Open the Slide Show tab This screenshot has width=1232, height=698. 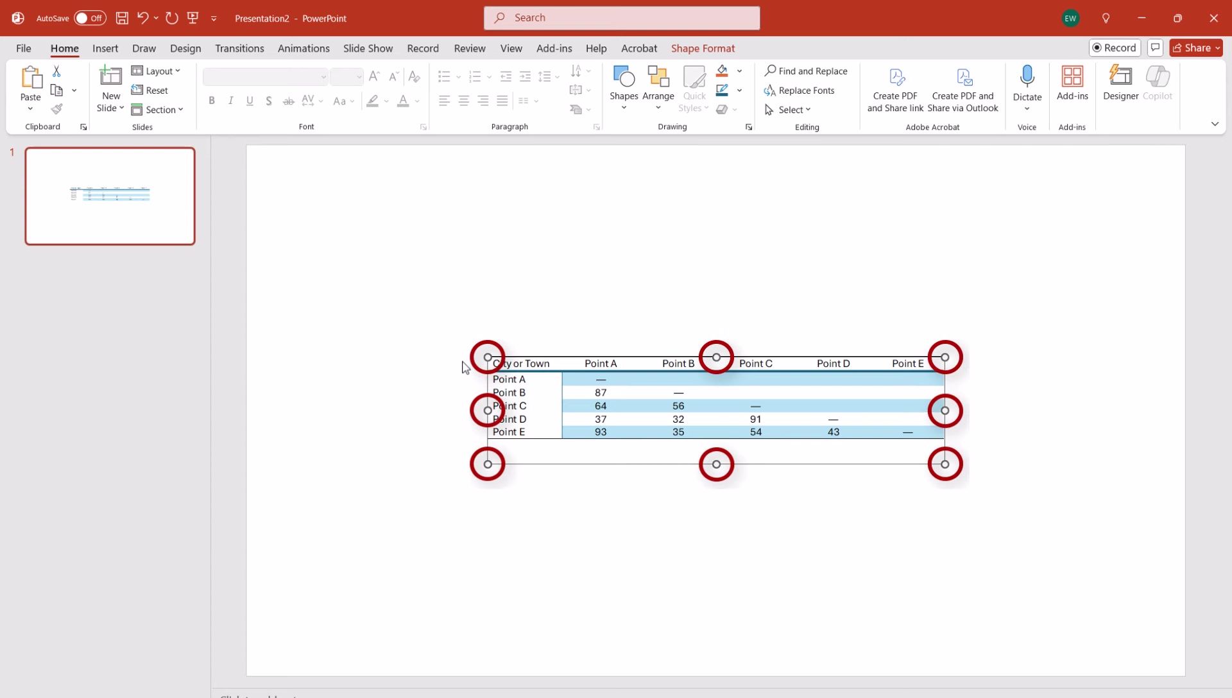pyautogui.click(x=368, y=48)
